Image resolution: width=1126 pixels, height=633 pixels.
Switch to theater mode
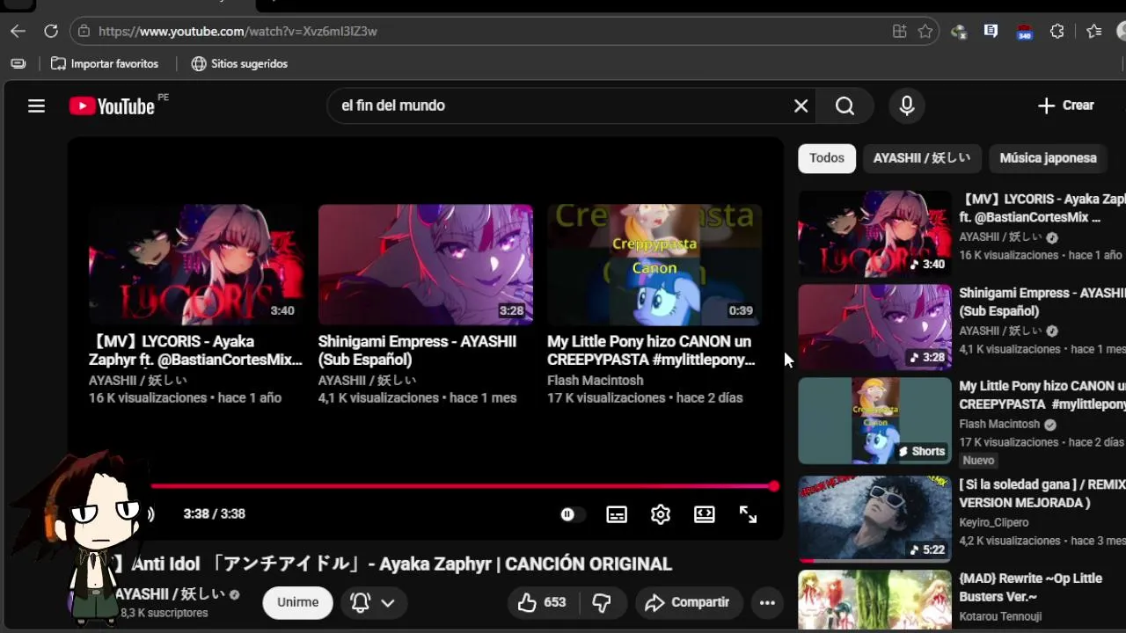[x=705, y=514]
